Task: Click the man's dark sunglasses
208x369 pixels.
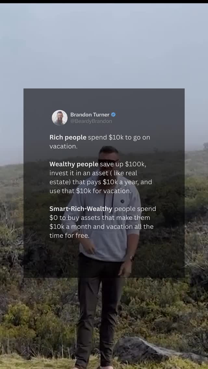Action: point(109,162)
